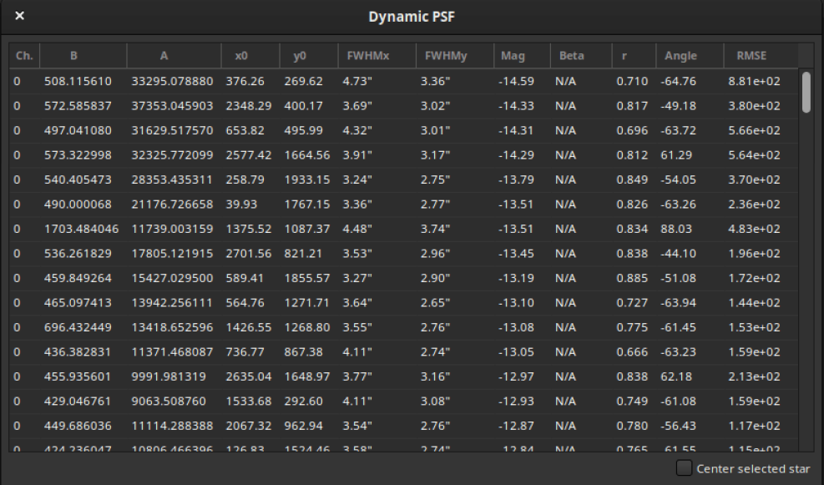Select x0 value 1426.55
Viewport: 824px width, 485px height.
point(249,327)
